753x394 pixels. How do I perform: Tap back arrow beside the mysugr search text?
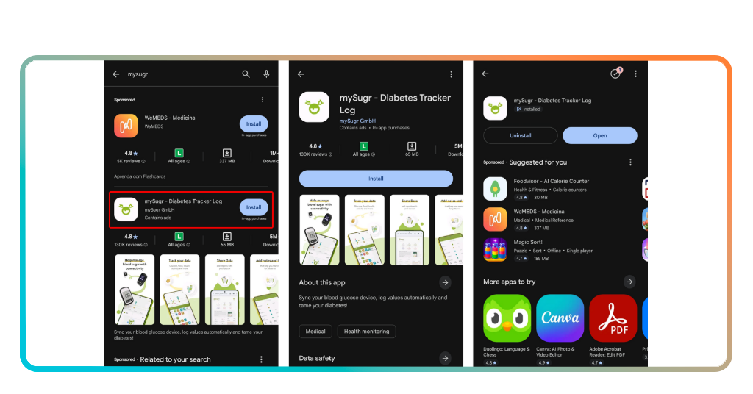[x=116, y=74]
